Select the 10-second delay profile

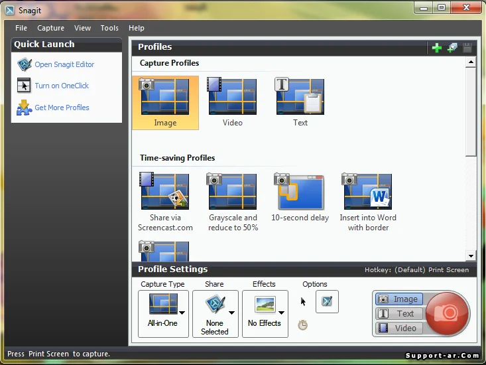tap(300, 198)
